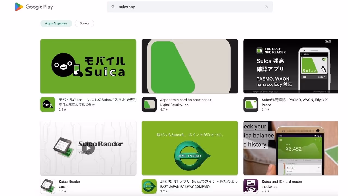Open Japan train card balance check banner
Viewport: 348px width, 196px height.
(190, 66)
